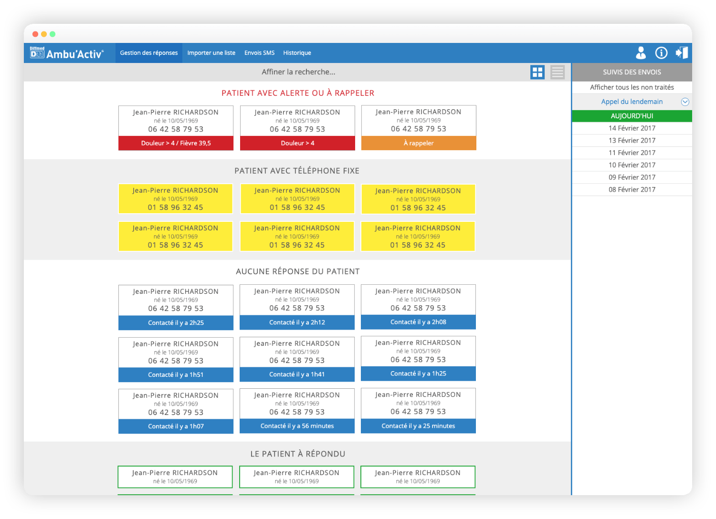Click AUCUNE RÉPONSE DU PATIENT heading
This screenshot has width=716, height=519.
pyautogui.click(x=298, y=271)
